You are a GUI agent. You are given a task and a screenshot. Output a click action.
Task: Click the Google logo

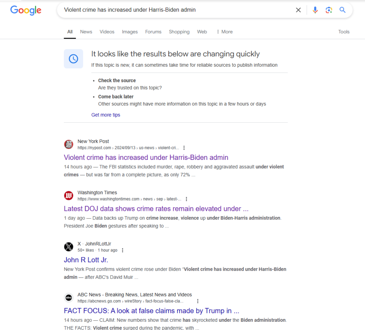(x=26, y=10)
